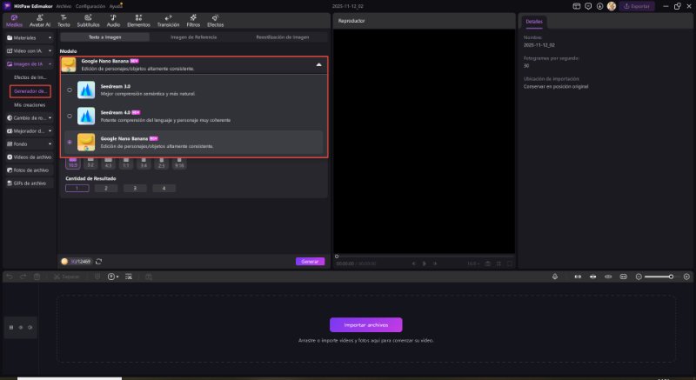Adjust the timeline zoom slider
Viewport: 696px width, 380px height.
point(671,277)
